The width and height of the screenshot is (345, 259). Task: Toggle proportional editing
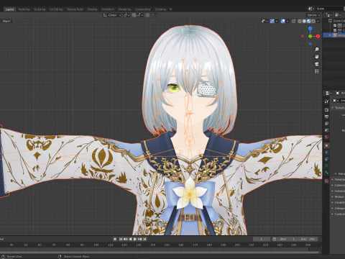tap(147, 15)
